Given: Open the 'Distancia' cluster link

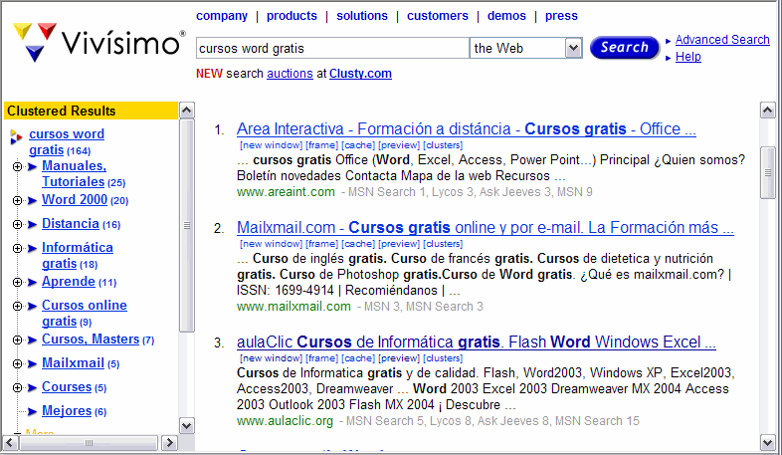Looking at the screenshot, I should pos(71,223).
